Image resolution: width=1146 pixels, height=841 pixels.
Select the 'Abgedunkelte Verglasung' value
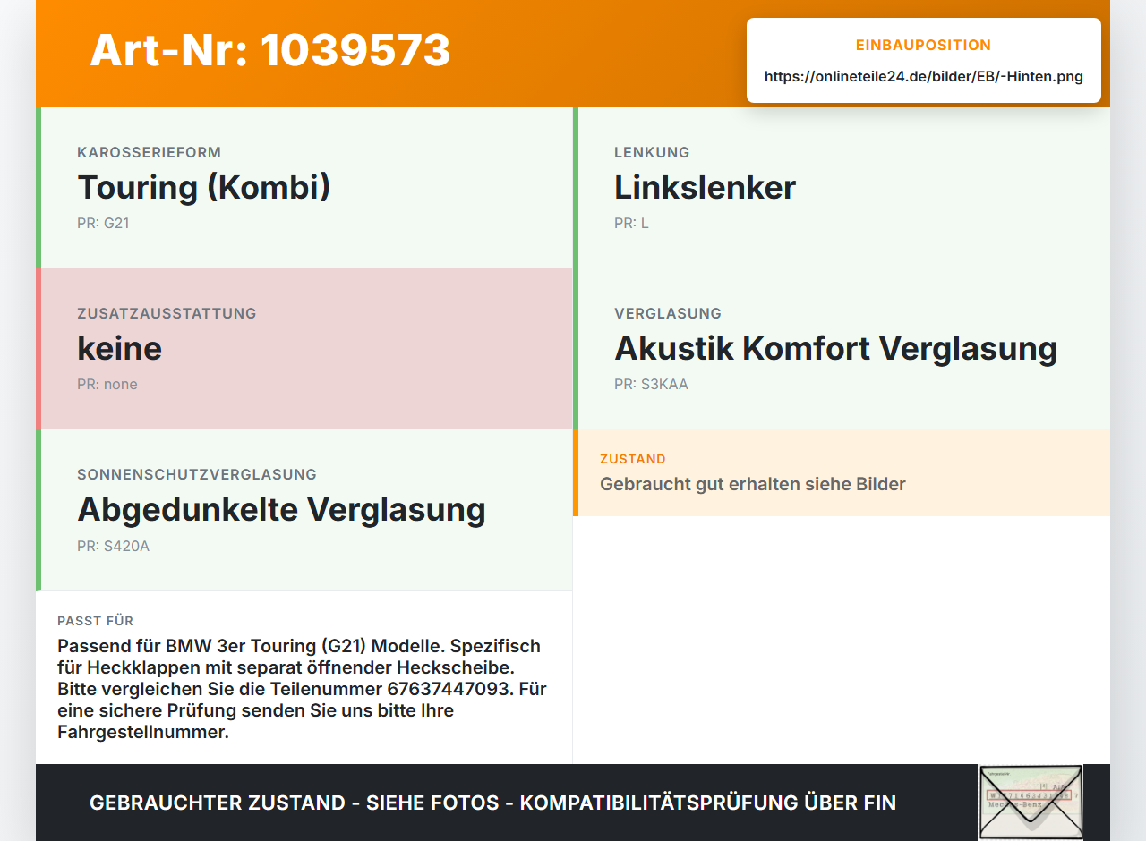[281, 510]
